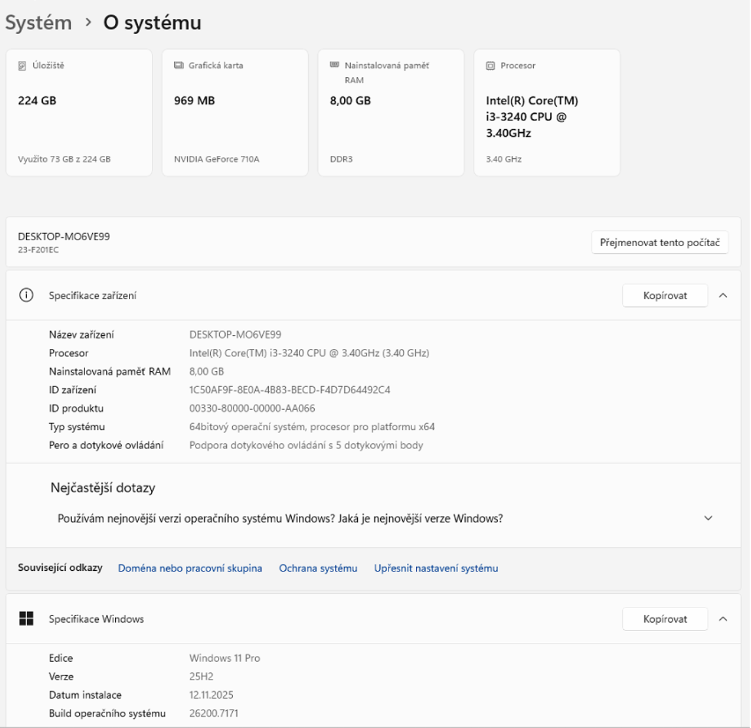Collapse the Specifikace zařízení section chevron

pos(723,295)
